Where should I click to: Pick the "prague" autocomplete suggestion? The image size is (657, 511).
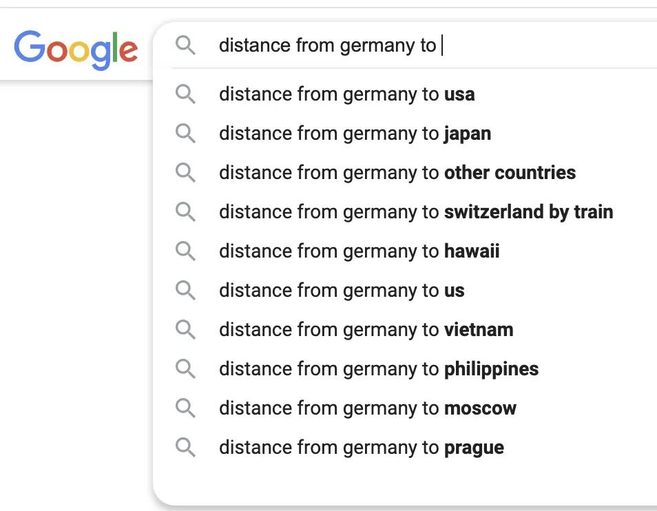(x=361, y=447)
